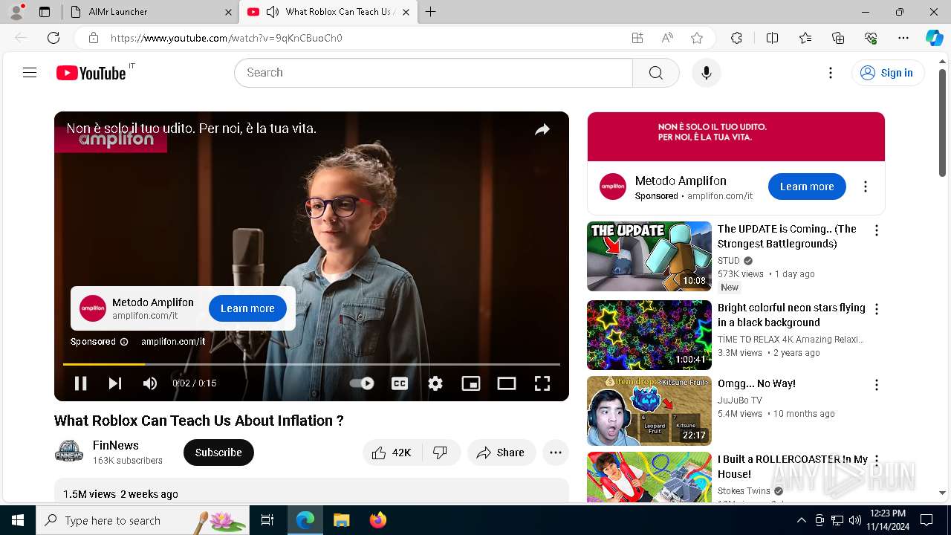Open more actions ellipsis below video
This screenshot has height=535, width=951.
(556, 453)
